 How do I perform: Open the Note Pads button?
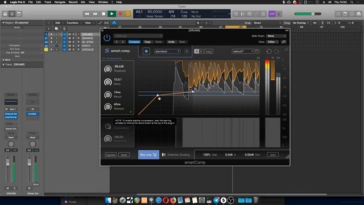[345, 14]
